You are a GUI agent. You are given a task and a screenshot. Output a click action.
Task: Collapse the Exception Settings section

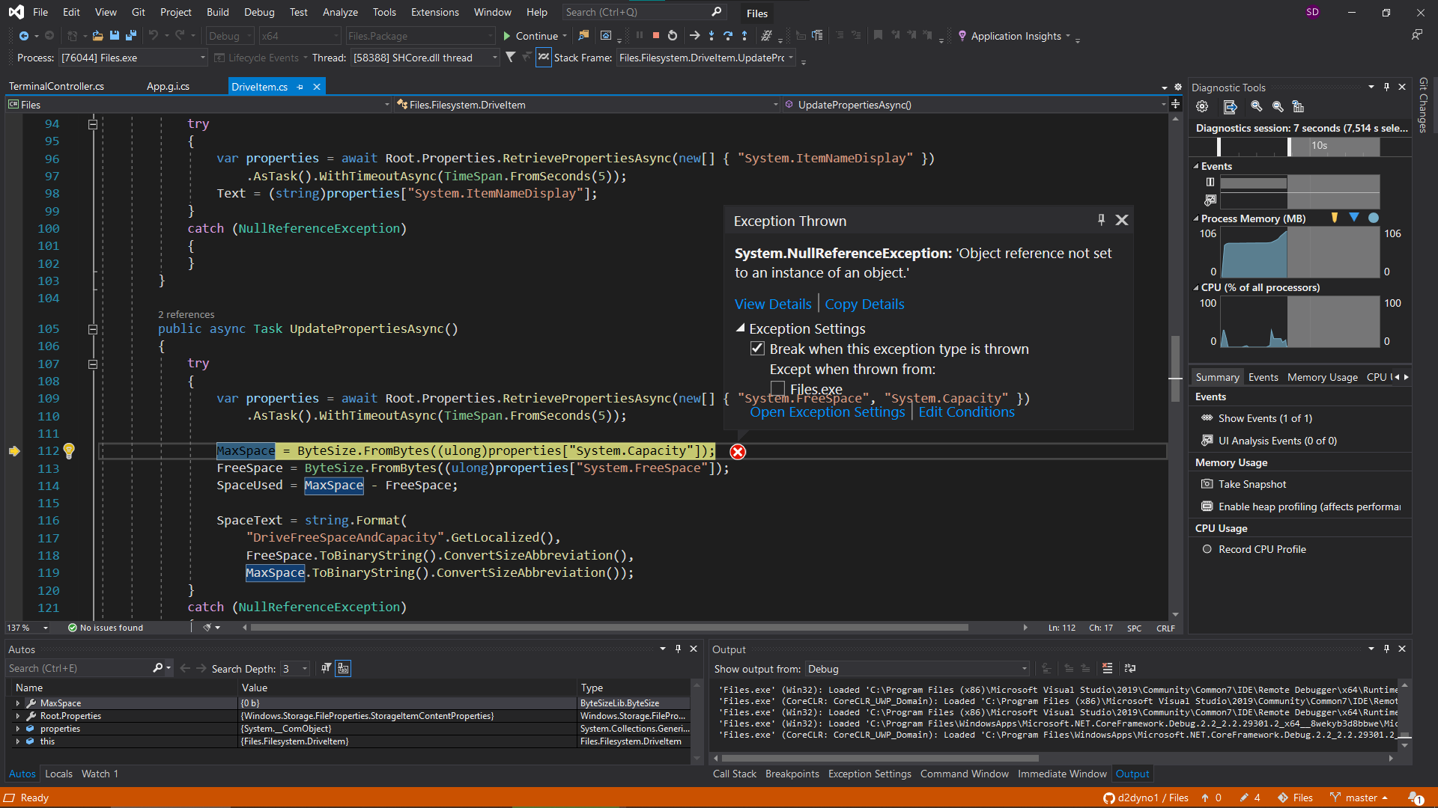pyautogui.click(x=741, y=328)
